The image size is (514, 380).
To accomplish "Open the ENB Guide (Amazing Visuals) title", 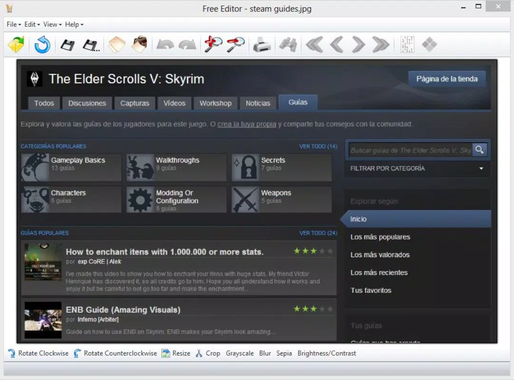I will [123, 310].
